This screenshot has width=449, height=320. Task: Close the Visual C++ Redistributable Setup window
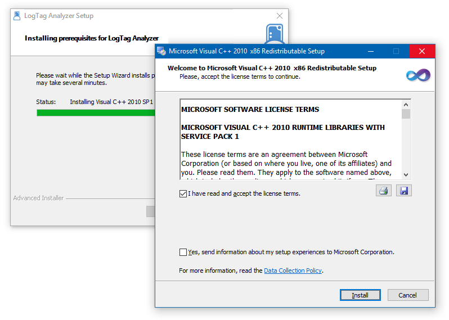pyautogui.click(x=422, y=51)
